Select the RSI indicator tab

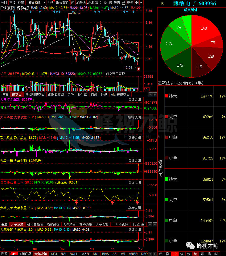tap(63, 254)
